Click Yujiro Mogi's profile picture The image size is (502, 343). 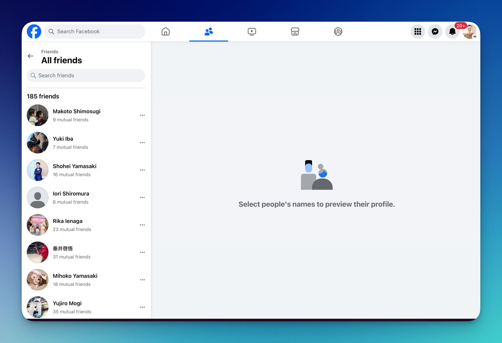click(x=38, y=307)
